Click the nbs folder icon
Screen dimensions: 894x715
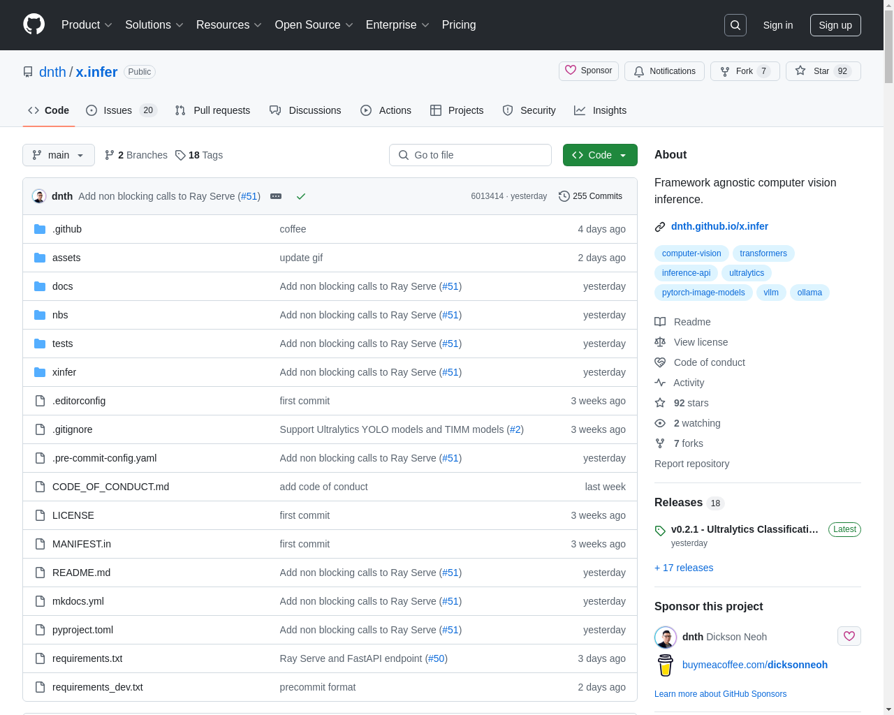click(x=40, y=315)
